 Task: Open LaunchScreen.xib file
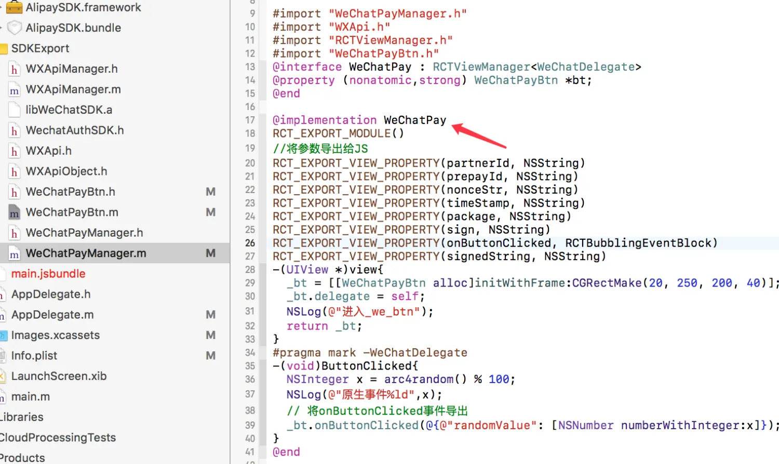tap(59, 376)
